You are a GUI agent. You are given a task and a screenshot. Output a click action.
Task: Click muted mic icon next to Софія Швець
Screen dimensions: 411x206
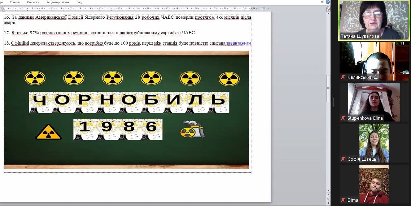(x=343, y=159)
